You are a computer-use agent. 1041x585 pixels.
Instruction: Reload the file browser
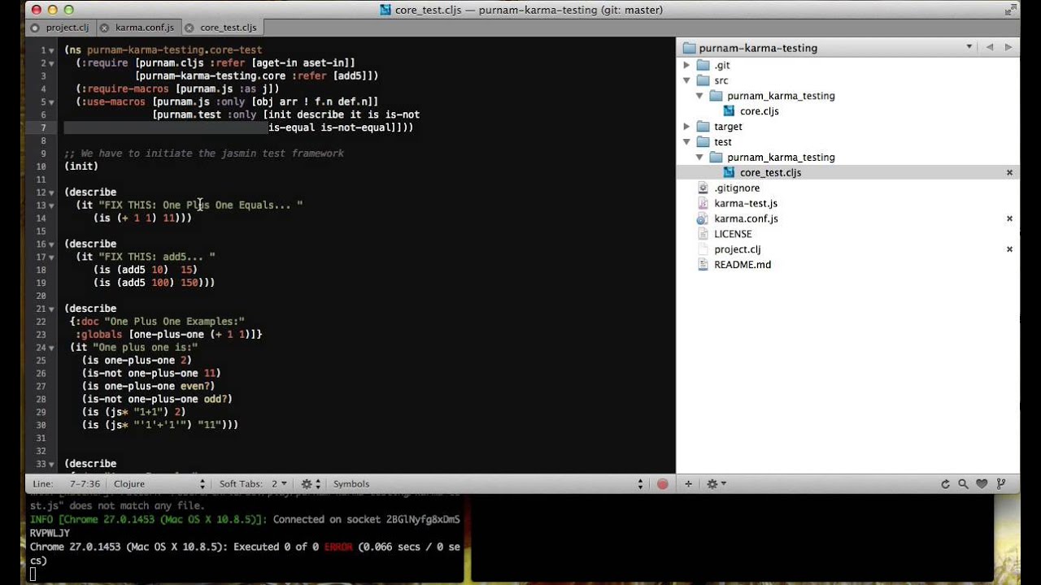pyautogui.click(x=945, y=483)
